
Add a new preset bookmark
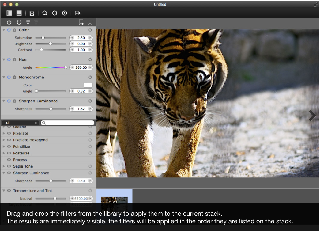click(x=81, y=22)
